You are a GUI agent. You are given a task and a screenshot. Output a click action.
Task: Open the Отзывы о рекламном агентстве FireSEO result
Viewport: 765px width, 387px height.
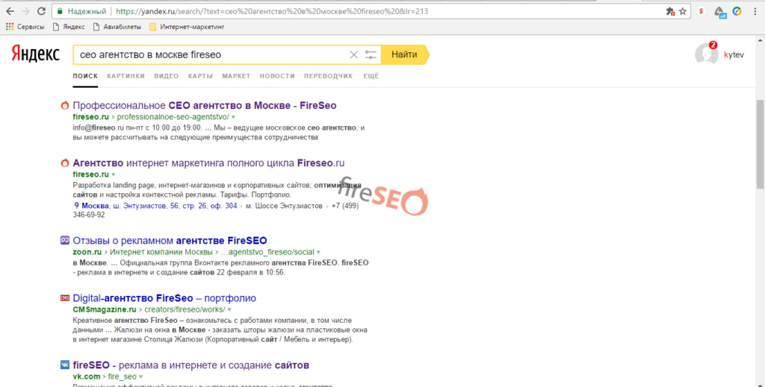(170, 241)
